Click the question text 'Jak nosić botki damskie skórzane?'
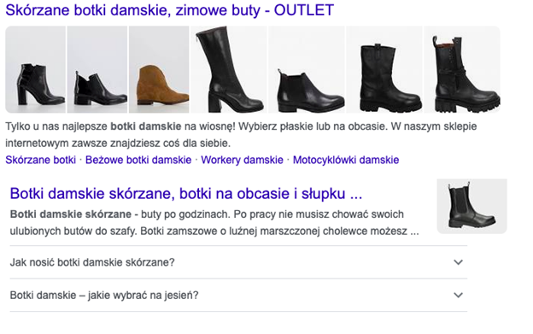Screen dimensions: 533x334 (x=92, y=262)
